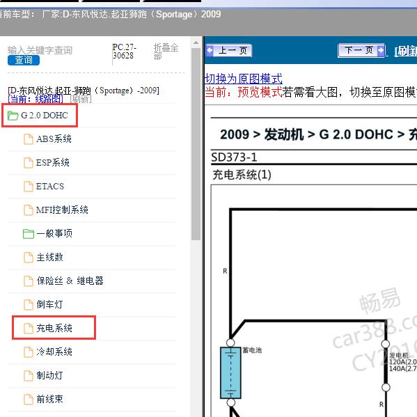This screenshot has width=417, height=417.
Task: Select the ETACS entry
Action: (50, 186)
